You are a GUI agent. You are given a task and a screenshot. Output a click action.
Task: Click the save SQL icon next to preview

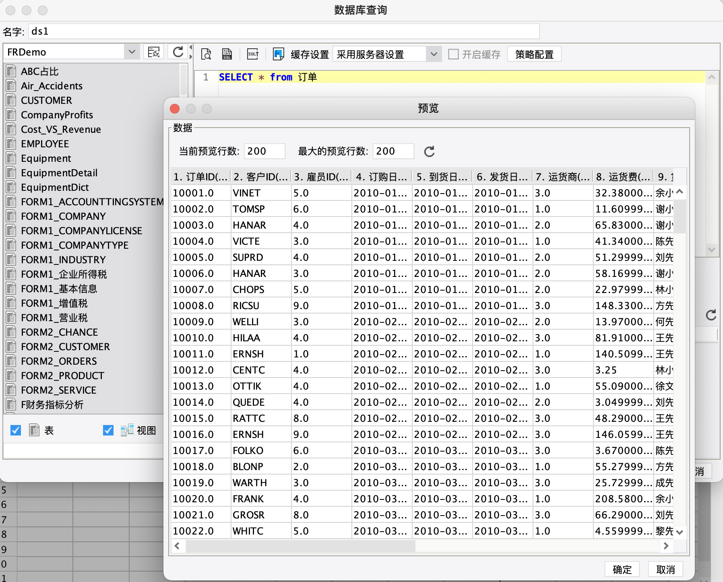[x=227, y=54]
